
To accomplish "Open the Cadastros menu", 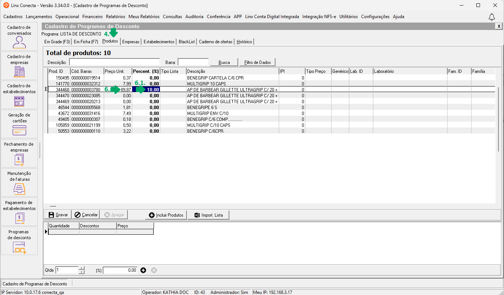I will click(x=13, y=17).
